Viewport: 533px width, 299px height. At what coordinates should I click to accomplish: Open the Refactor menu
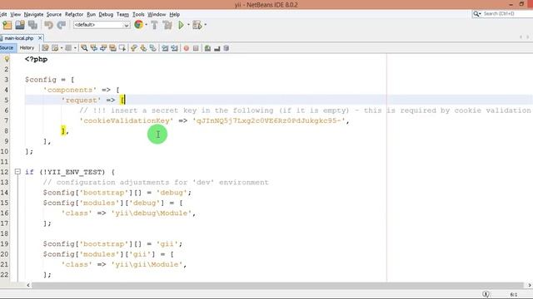point(74,14)
